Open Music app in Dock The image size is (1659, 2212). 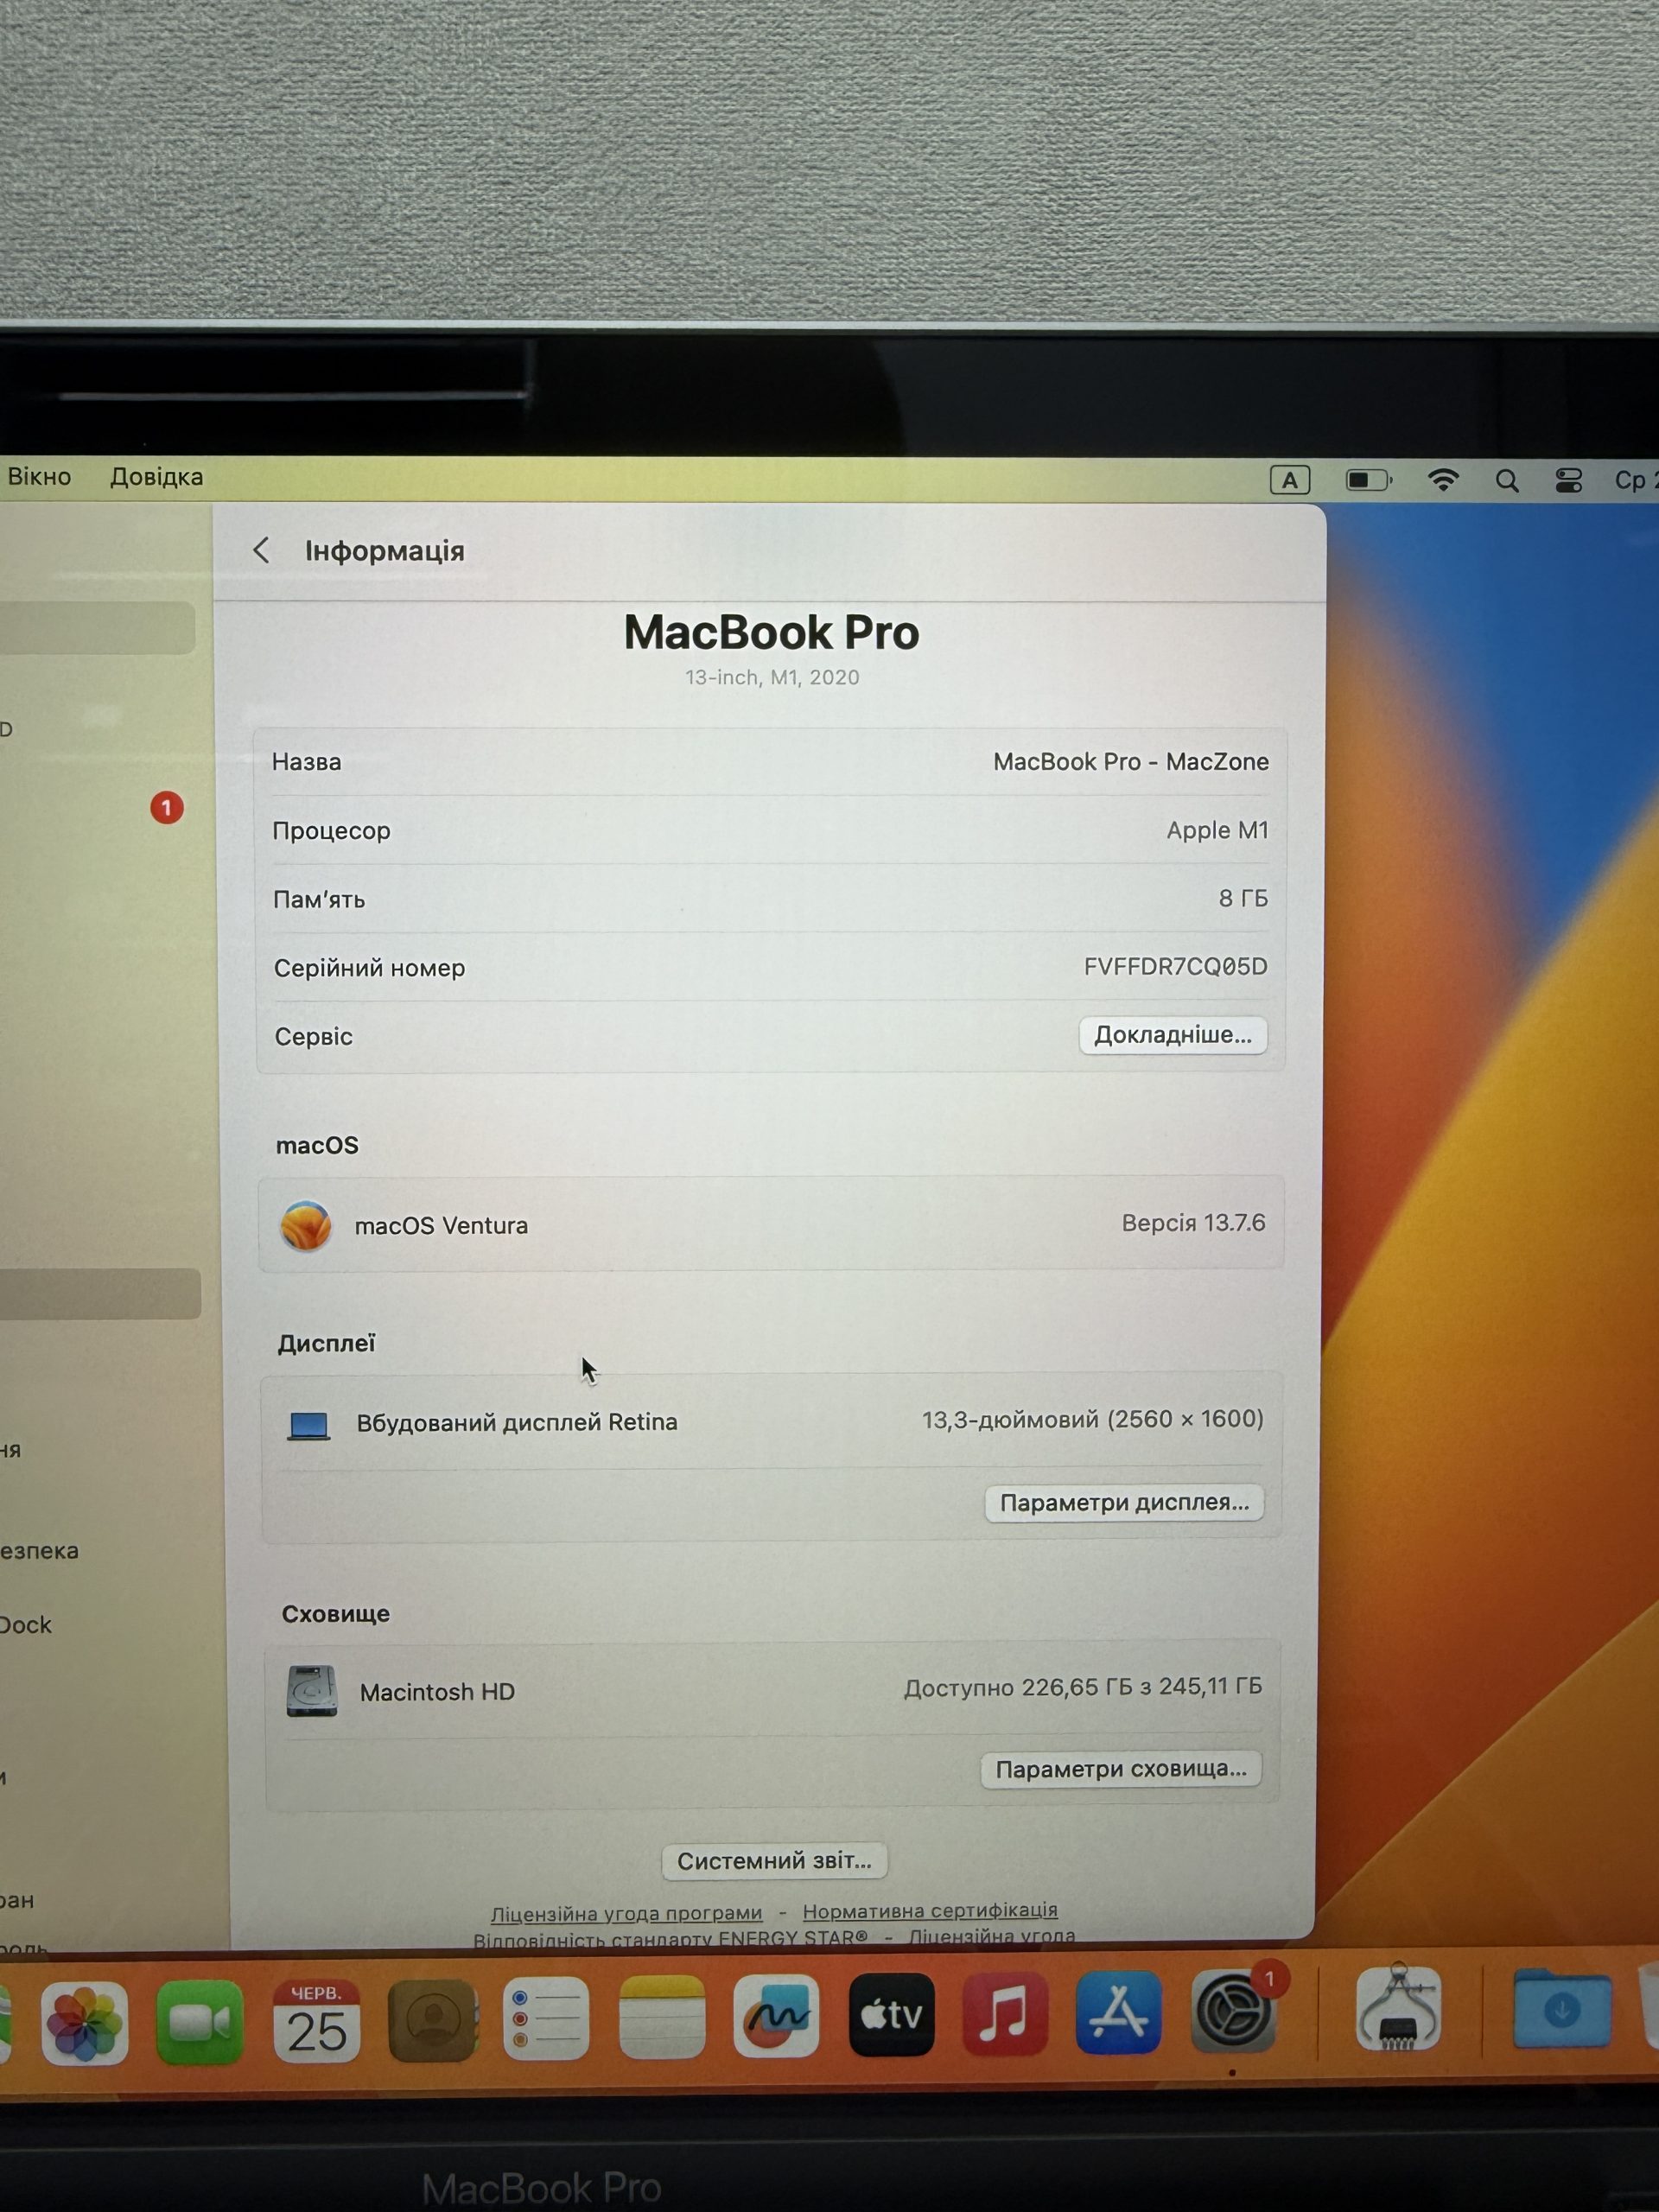point(1005,2013)
